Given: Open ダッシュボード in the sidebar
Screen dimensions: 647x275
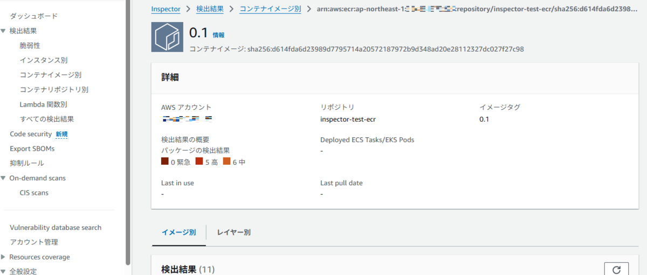Looking at the screenshot, I should click(x=33, y=16).
